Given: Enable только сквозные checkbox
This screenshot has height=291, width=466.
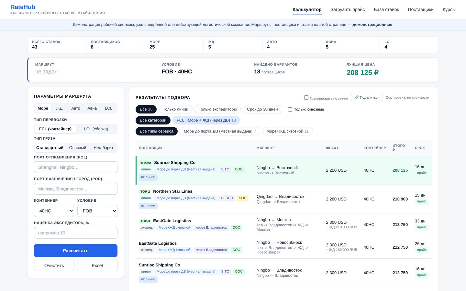Looking at the screenshot, I should click(290, 109).
